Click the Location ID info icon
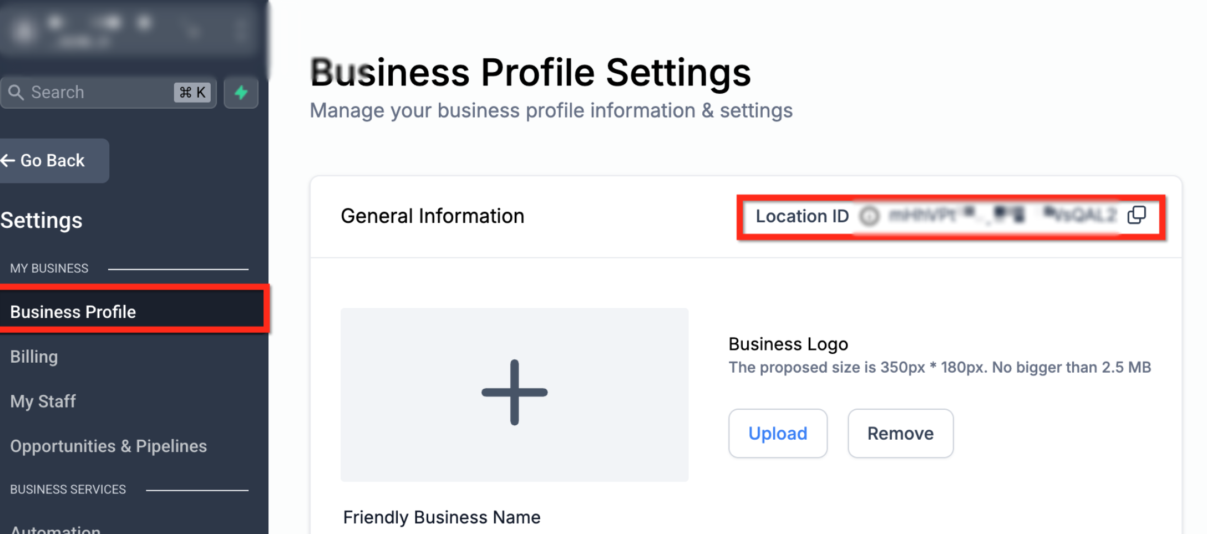Viewport: 1207px width, 534px height. [869, 216]
